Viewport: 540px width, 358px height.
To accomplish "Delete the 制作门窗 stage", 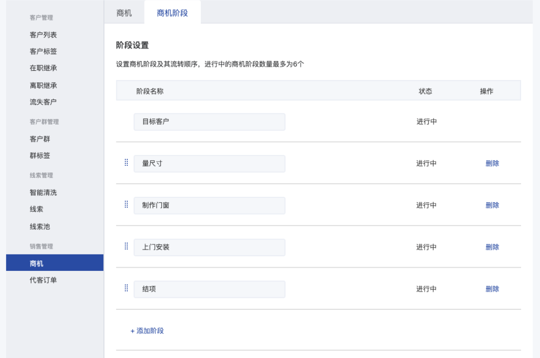I will [x=492, y=205].
